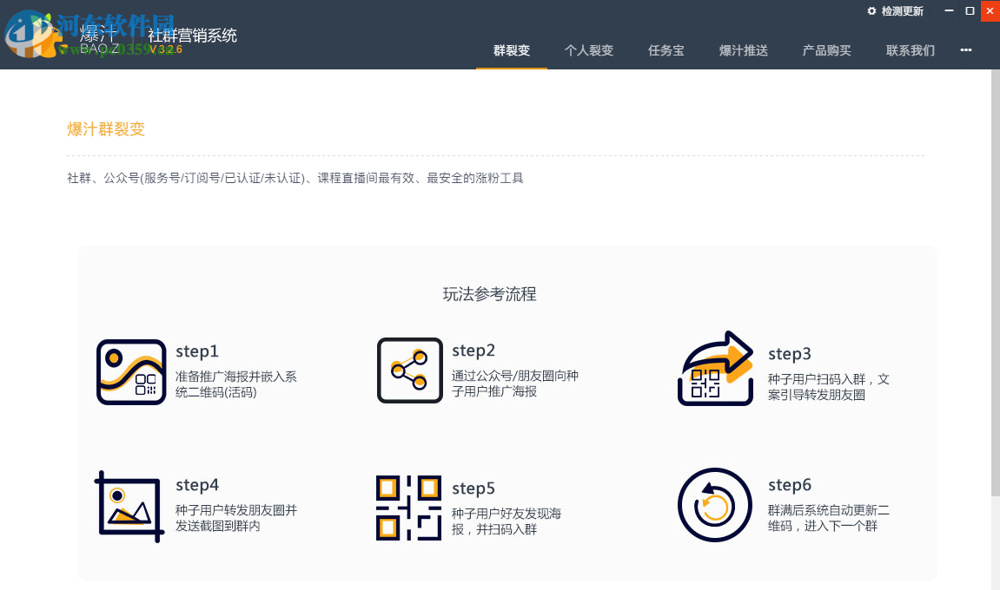Screen dimensions: 1000x590
Task: Switch to the 任务宝 tab
Action: 666,50
